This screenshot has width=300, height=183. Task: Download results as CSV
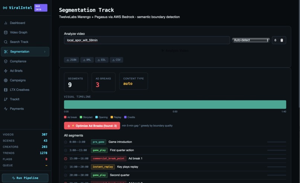(117, 60)
